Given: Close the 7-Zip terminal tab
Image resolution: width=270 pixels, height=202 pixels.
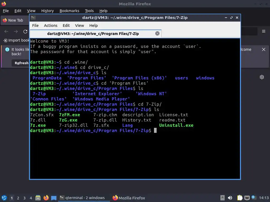Looking at the screenshot, I should 157,33.
